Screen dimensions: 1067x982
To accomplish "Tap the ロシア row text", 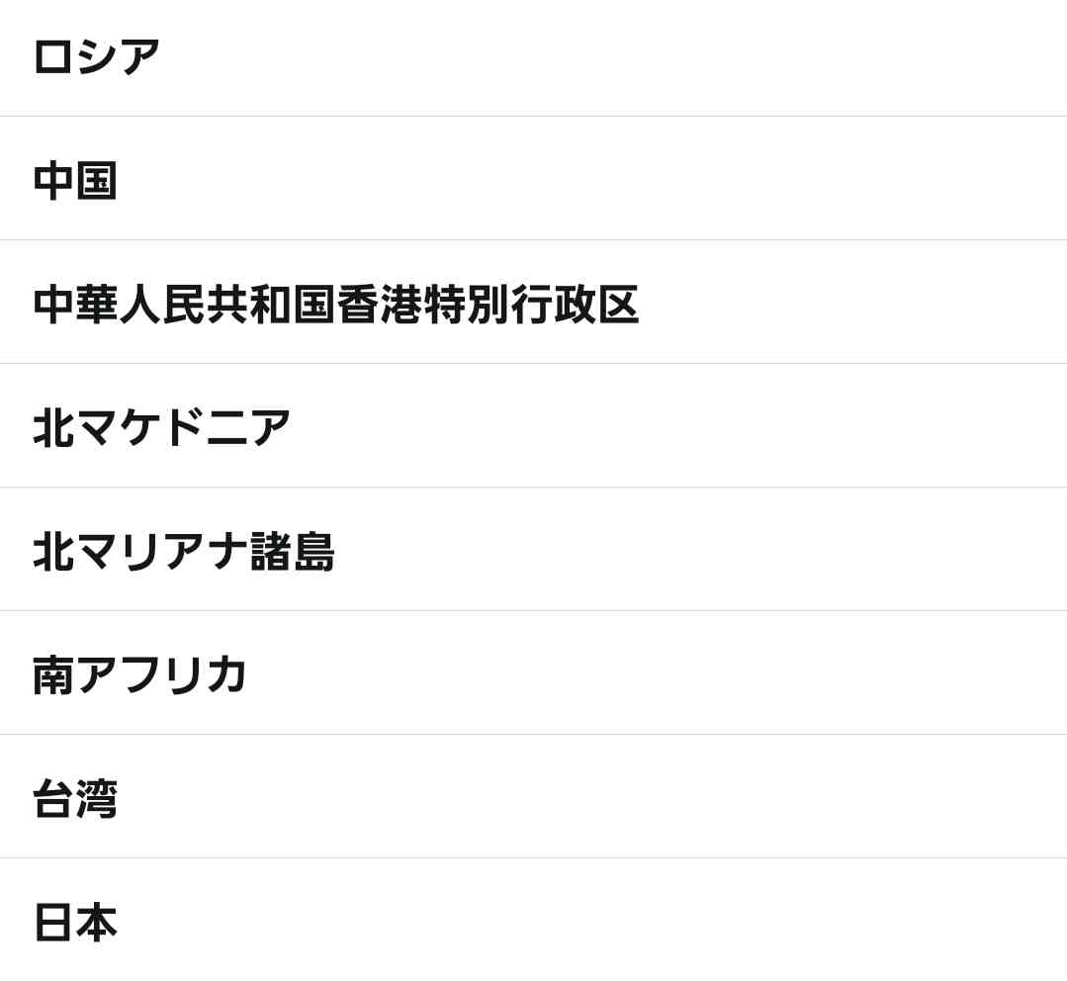I will click(96, 57).
